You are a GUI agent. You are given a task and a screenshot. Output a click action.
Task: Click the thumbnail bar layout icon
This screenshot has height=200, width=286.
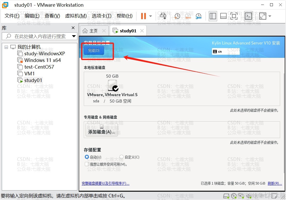tap(223, 16)
